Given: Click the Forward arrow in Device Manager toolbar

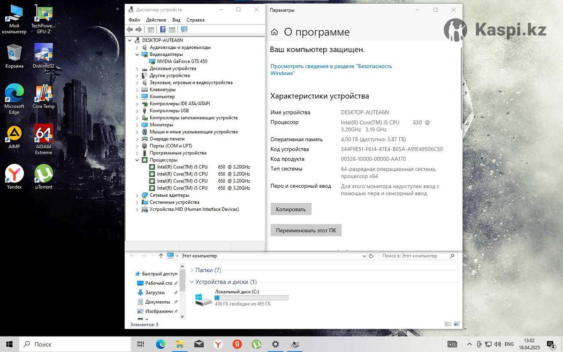Looking at the screenshot, I should (138, 30).
